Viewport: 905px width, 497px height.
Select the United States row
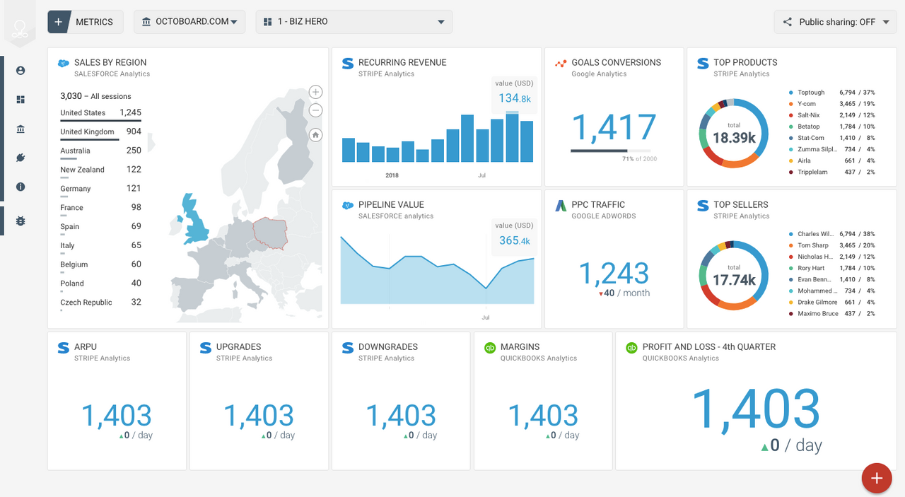pos(100,113)
